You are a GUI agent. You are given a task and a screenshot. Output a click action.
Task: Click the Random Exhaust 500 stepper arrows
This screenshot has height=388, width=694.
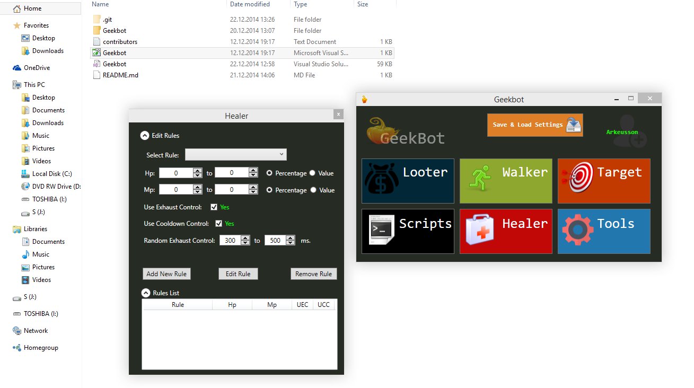coord(291,240)
